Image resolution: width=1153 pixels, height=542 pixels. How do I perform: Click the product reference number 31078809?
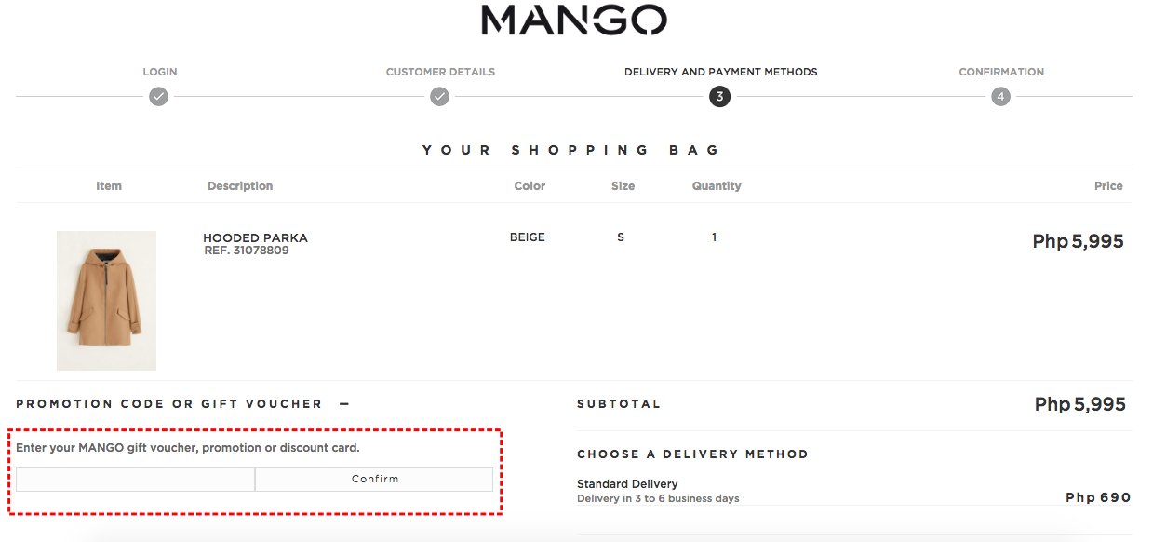pyautogui.click(x=247, y=251)
